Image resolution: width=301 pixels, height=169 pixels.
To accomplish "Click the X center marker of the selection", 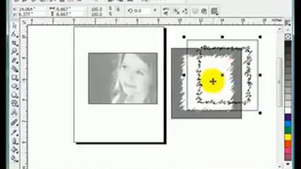I will point(222,75).
